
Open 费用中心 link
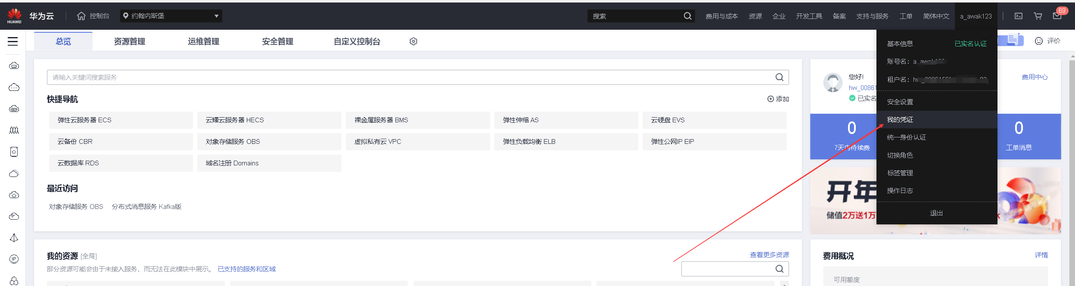coord(1035,77)
